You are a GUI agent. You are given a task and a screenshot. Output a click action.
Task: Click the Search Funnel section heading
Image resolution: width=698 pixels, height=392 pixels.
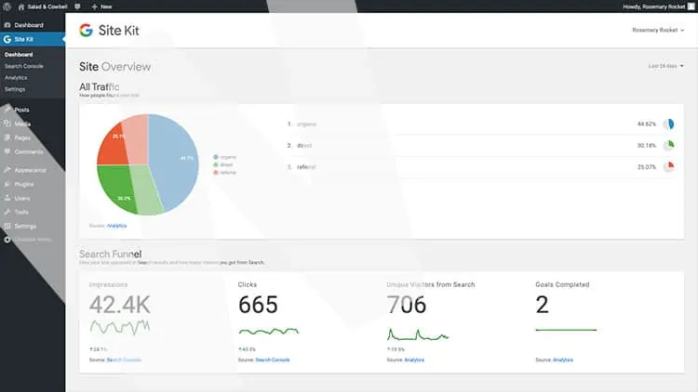[111, 255]
